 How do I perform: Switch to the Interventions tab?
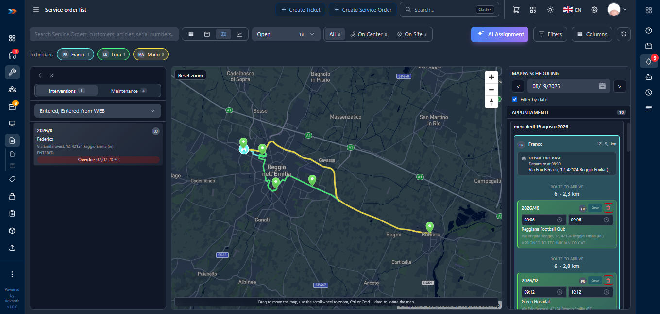[67, 91]
